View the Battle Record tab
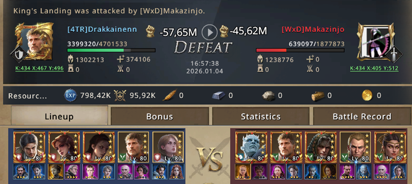The image size is (412, 184). pyautogui.click(x=362, y=116)
